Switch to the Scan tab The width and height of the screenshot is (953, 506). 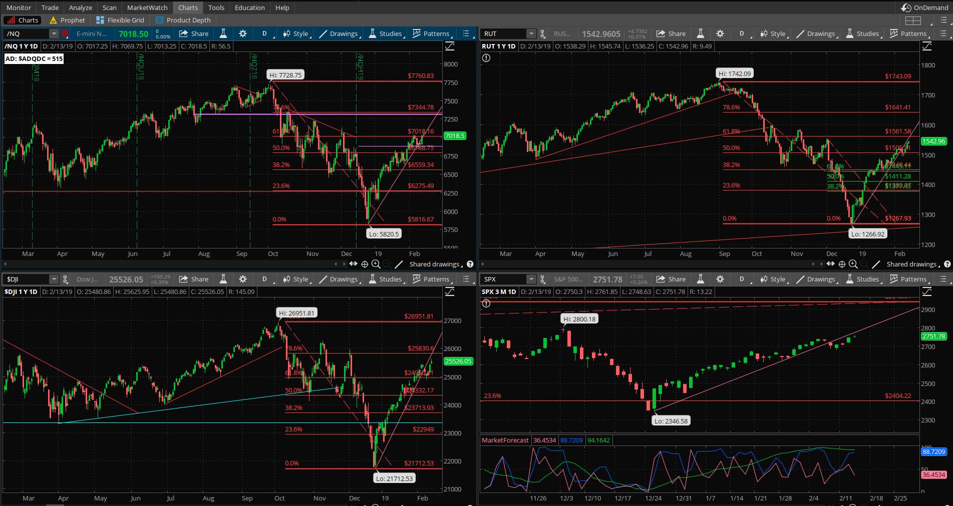click(109, 7)
